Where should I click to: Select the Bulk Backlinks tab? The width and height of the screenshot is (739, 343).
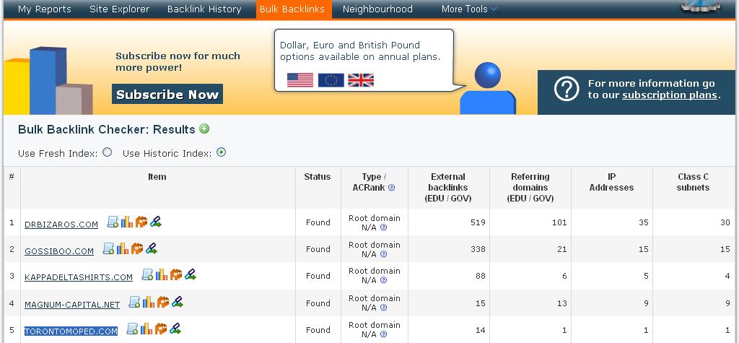click(294, 9)
